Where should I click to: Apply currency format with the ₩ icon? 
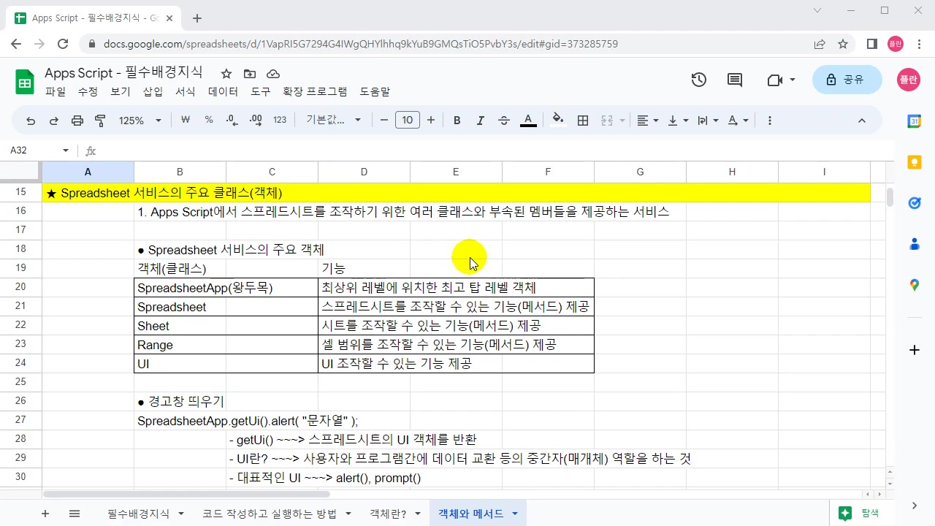185,120
